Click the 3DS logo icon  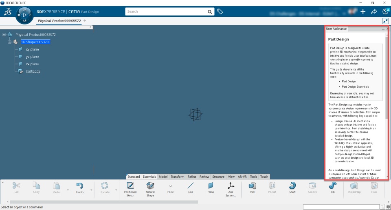[x=7, y=11]
